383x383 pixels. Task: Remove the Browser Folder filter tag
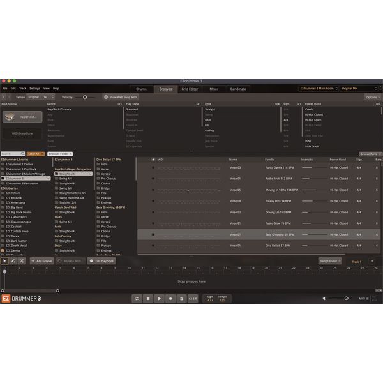71,154
